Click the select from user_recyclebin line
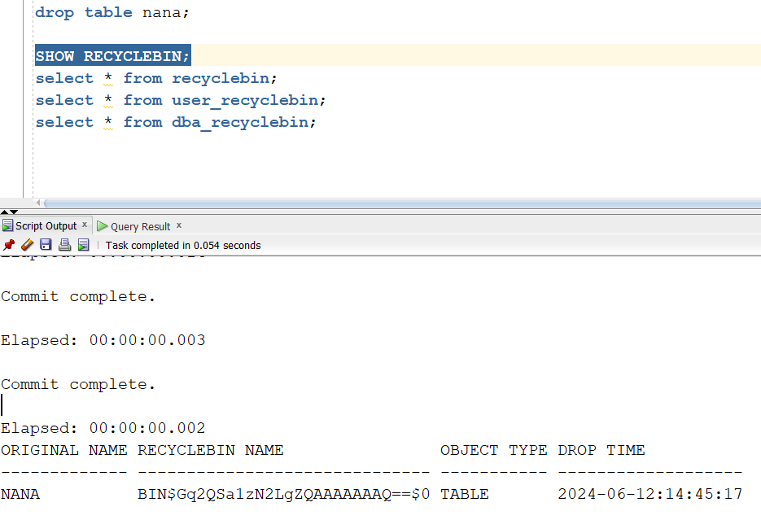The image size is (761, 520). [180, 100]
